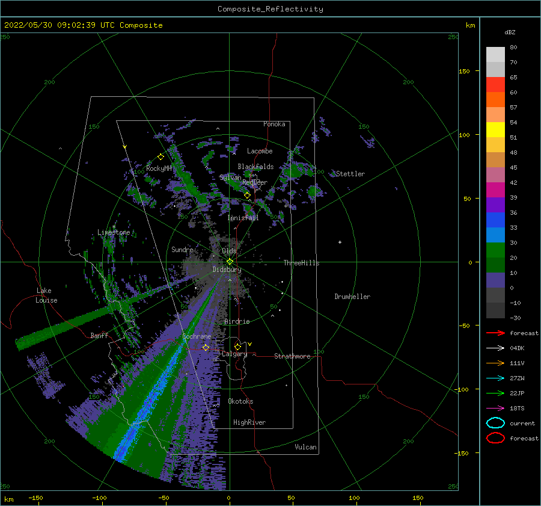
Task: Click the orange 111V arrow icon
Action: [495, 363]
